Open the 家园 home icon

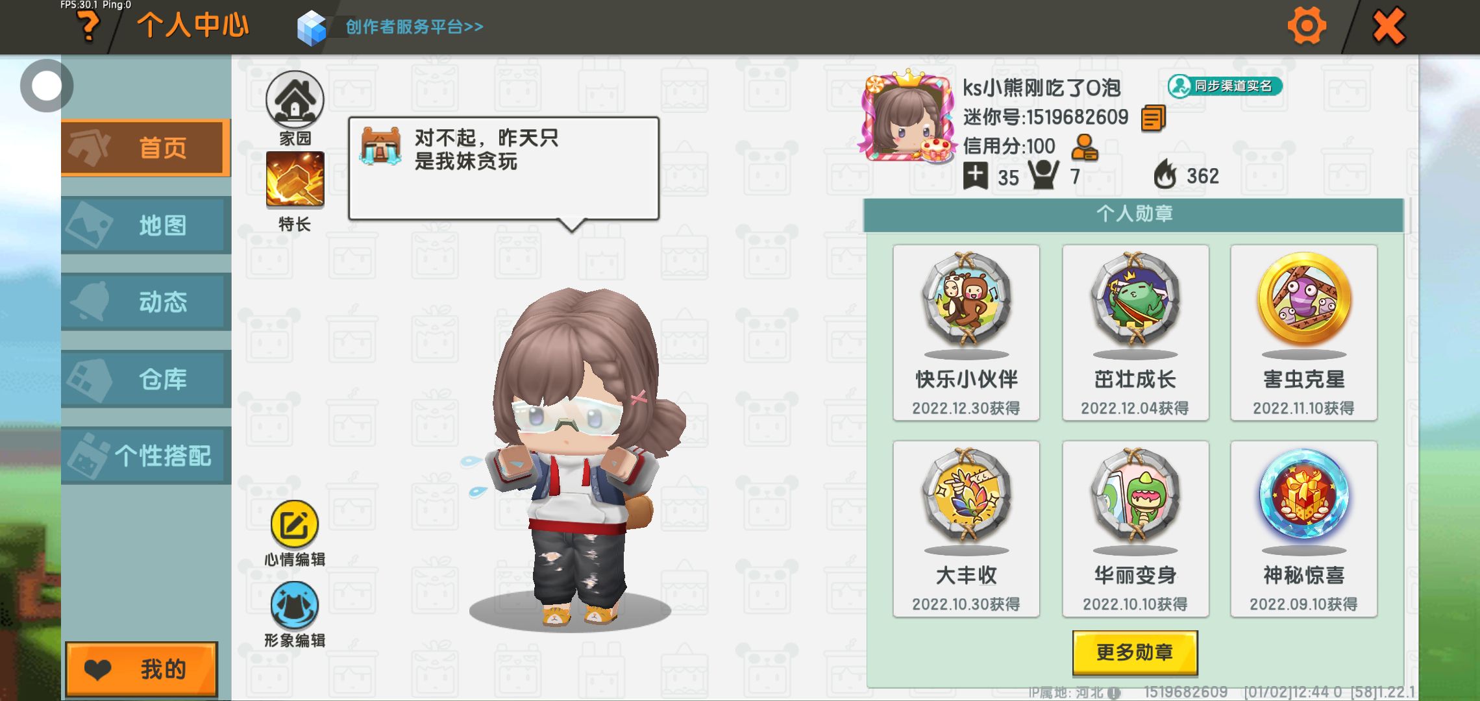tap(295, 99)
